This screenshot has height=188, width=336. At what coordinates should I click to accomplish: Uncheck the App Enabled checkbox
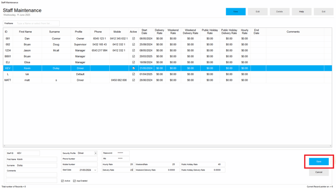(x=74, y=181)
